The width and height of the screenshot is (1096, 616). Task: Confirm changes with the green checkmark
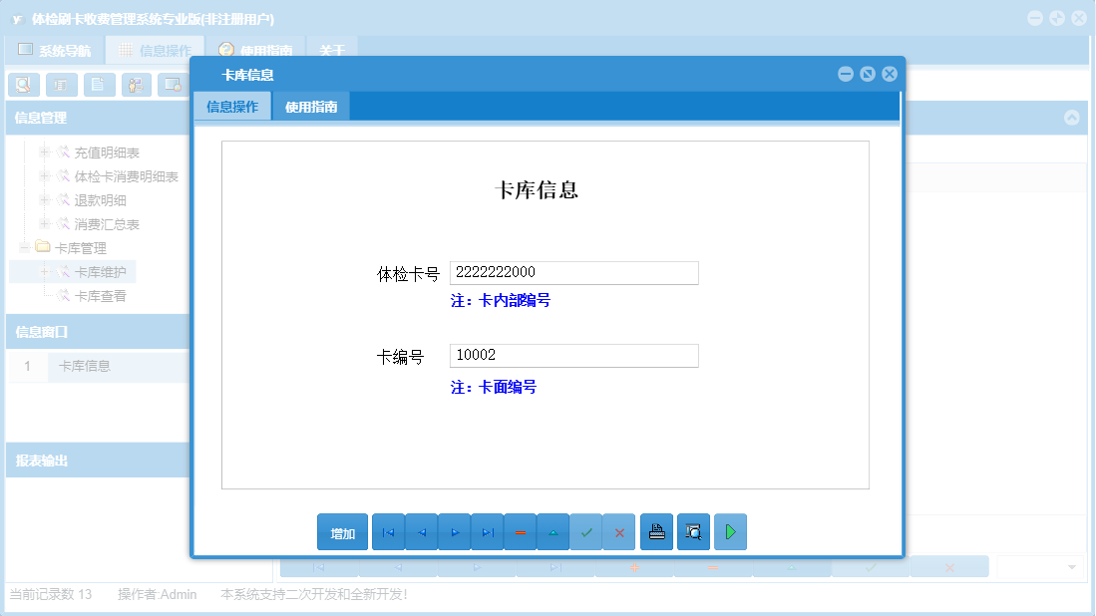(585, 531)
